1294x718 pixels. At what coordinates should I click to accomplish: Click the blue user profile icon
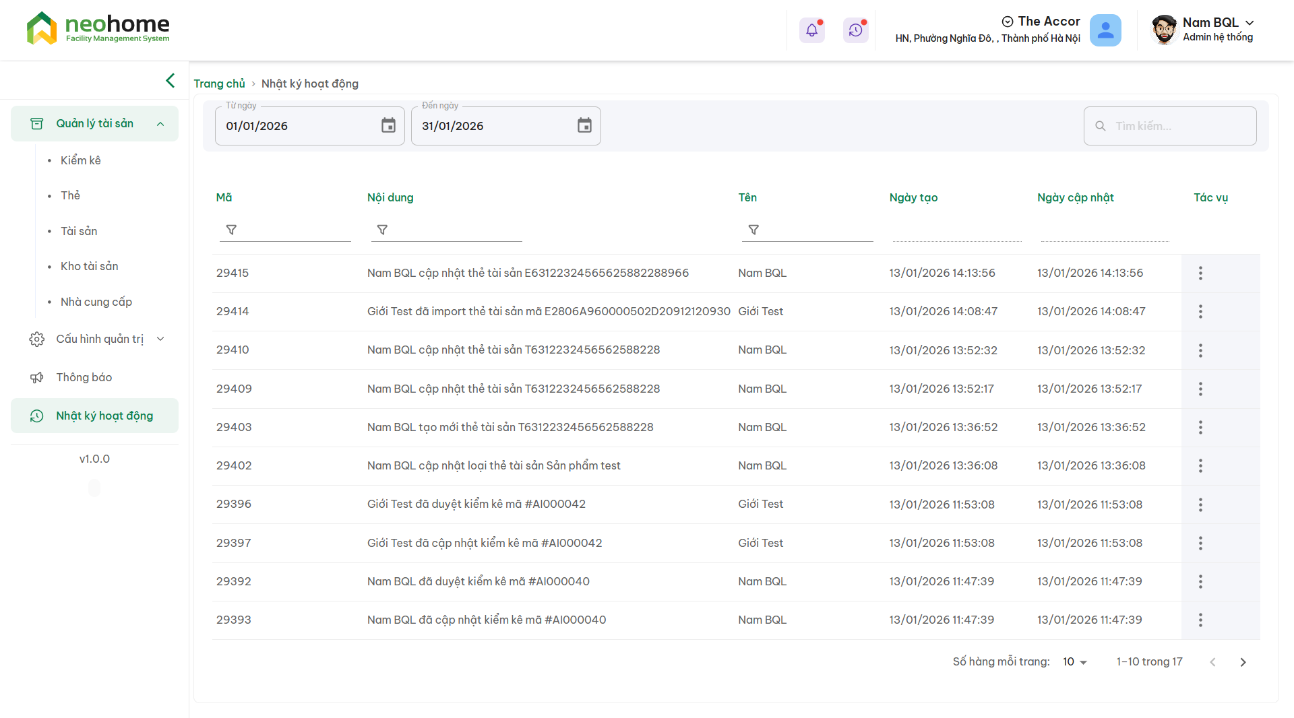click(1105, 30)
